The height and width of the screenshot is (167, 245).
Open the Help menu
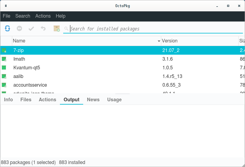(x=61, y=16)
